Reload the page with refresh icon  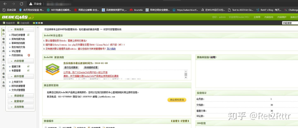pyautogui.click(x=22, y=4)
